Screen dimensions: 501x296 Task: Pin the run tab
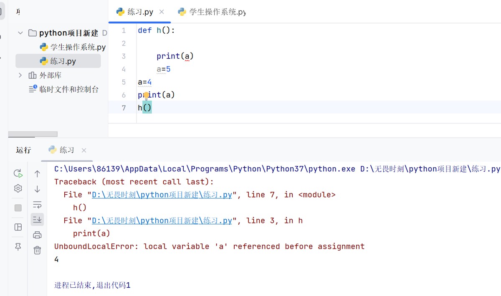[x=18, y=247]
